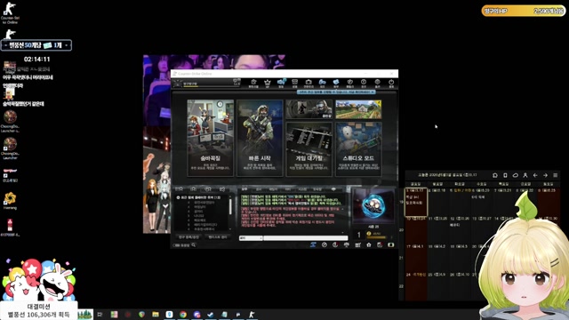Image resolution: width=569 pixels, height=320 pixels.
Task: Click the cloud sync icon in calendar header
Action: [x=516, y=175]
